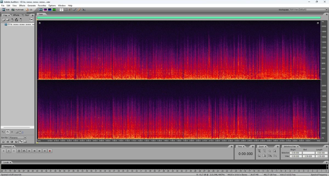Select the Lasso Selection tool
The height and width of the screenshot is (176, 329).
70,10
